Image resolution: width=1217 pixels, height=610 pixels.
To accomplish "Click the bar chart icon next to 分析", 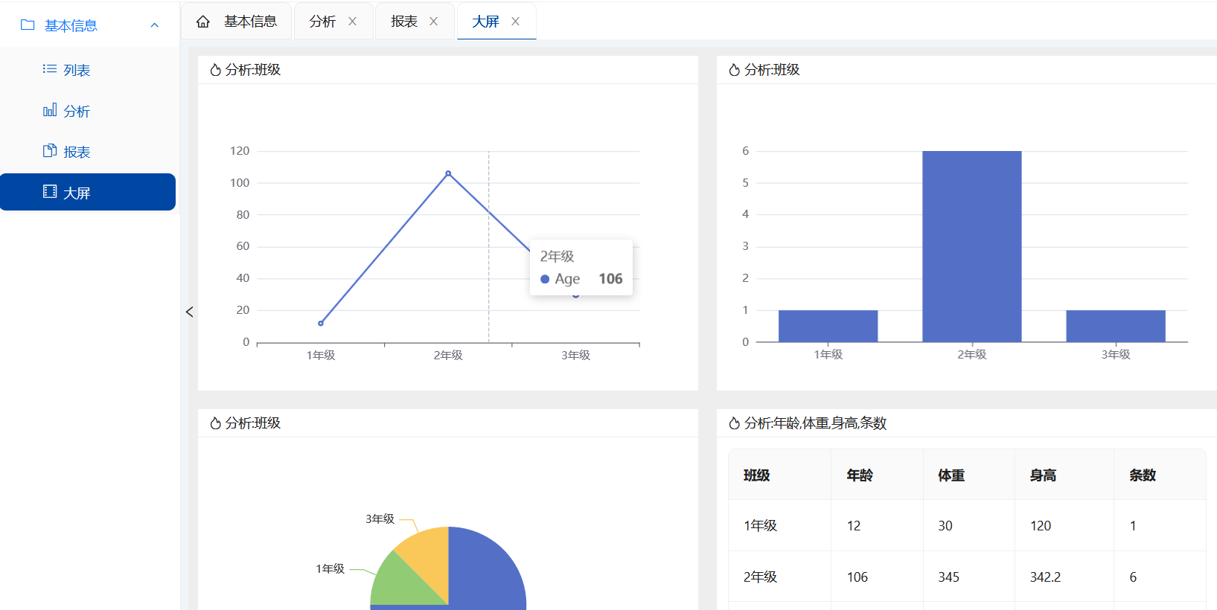I will (x=50, y=110).
